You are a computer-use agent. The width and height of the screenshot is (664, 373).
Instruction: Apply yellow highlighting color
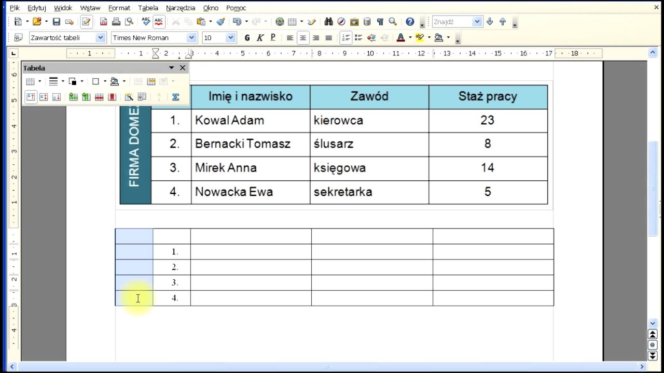coord(420,38)
